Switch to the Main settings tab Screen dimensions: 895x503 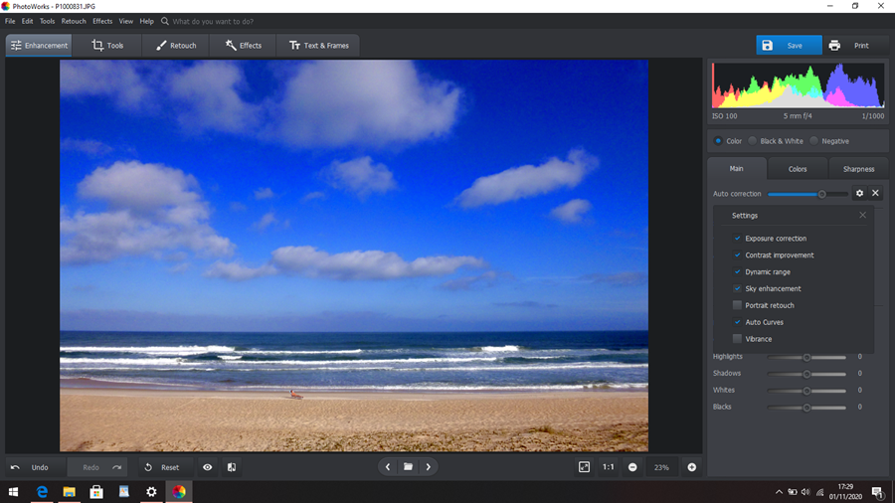coord(736,168)
